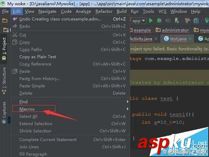This screenshot has height=157, width=209.
Task: Choose Complete Current Statement entry
Action: 70,139
